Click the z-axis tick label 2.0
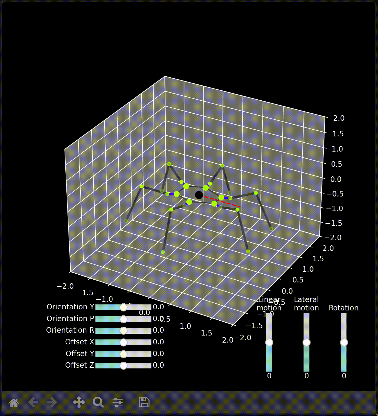The height and width of the screenshot is (416, 378). (x=339, y=118)
